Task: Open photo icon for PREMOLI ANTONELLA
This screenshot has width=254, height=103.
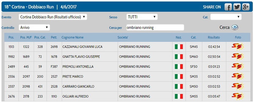Action: 238,66
